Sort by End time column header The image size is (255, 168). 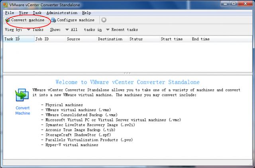point(206,39)
